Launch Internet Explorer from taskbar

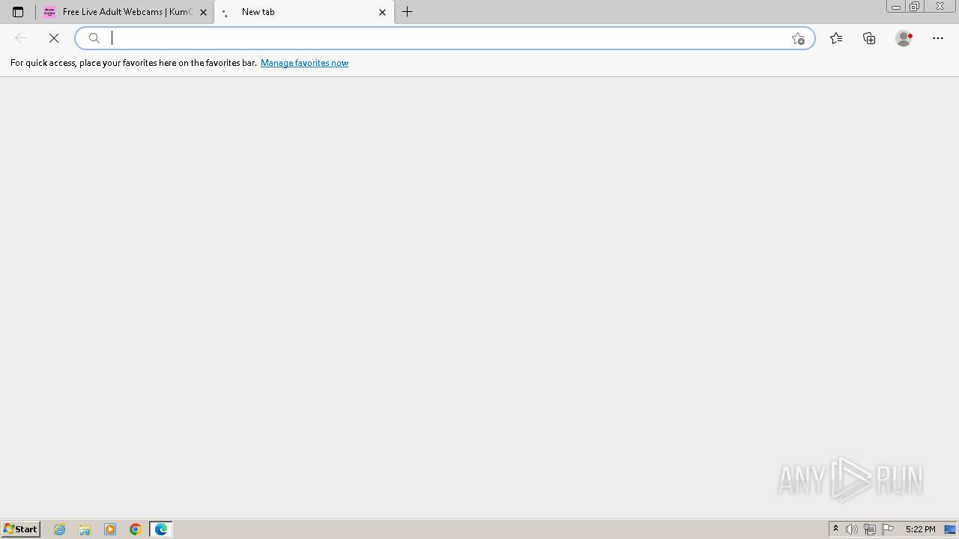point(60,529)
